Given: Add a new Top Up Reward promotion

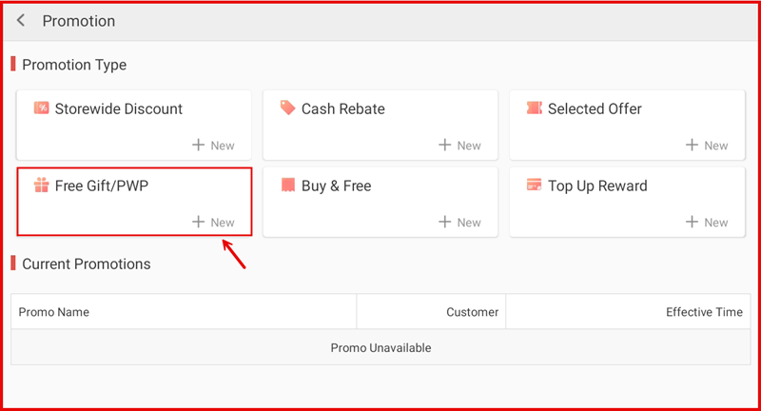Looking at the screenshot, I should (x=707, y=223).
